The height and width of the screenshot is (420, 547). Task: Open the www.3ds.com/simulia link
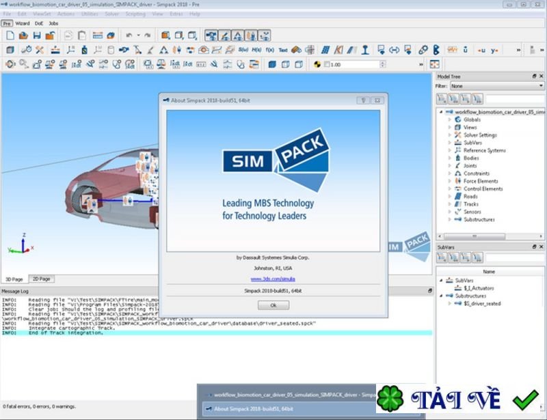click(273, 279)
